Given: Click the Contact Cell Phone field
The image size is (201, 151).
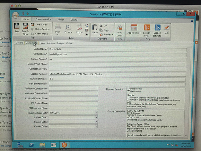Looking at the screenshot, I should click(117, 69).
